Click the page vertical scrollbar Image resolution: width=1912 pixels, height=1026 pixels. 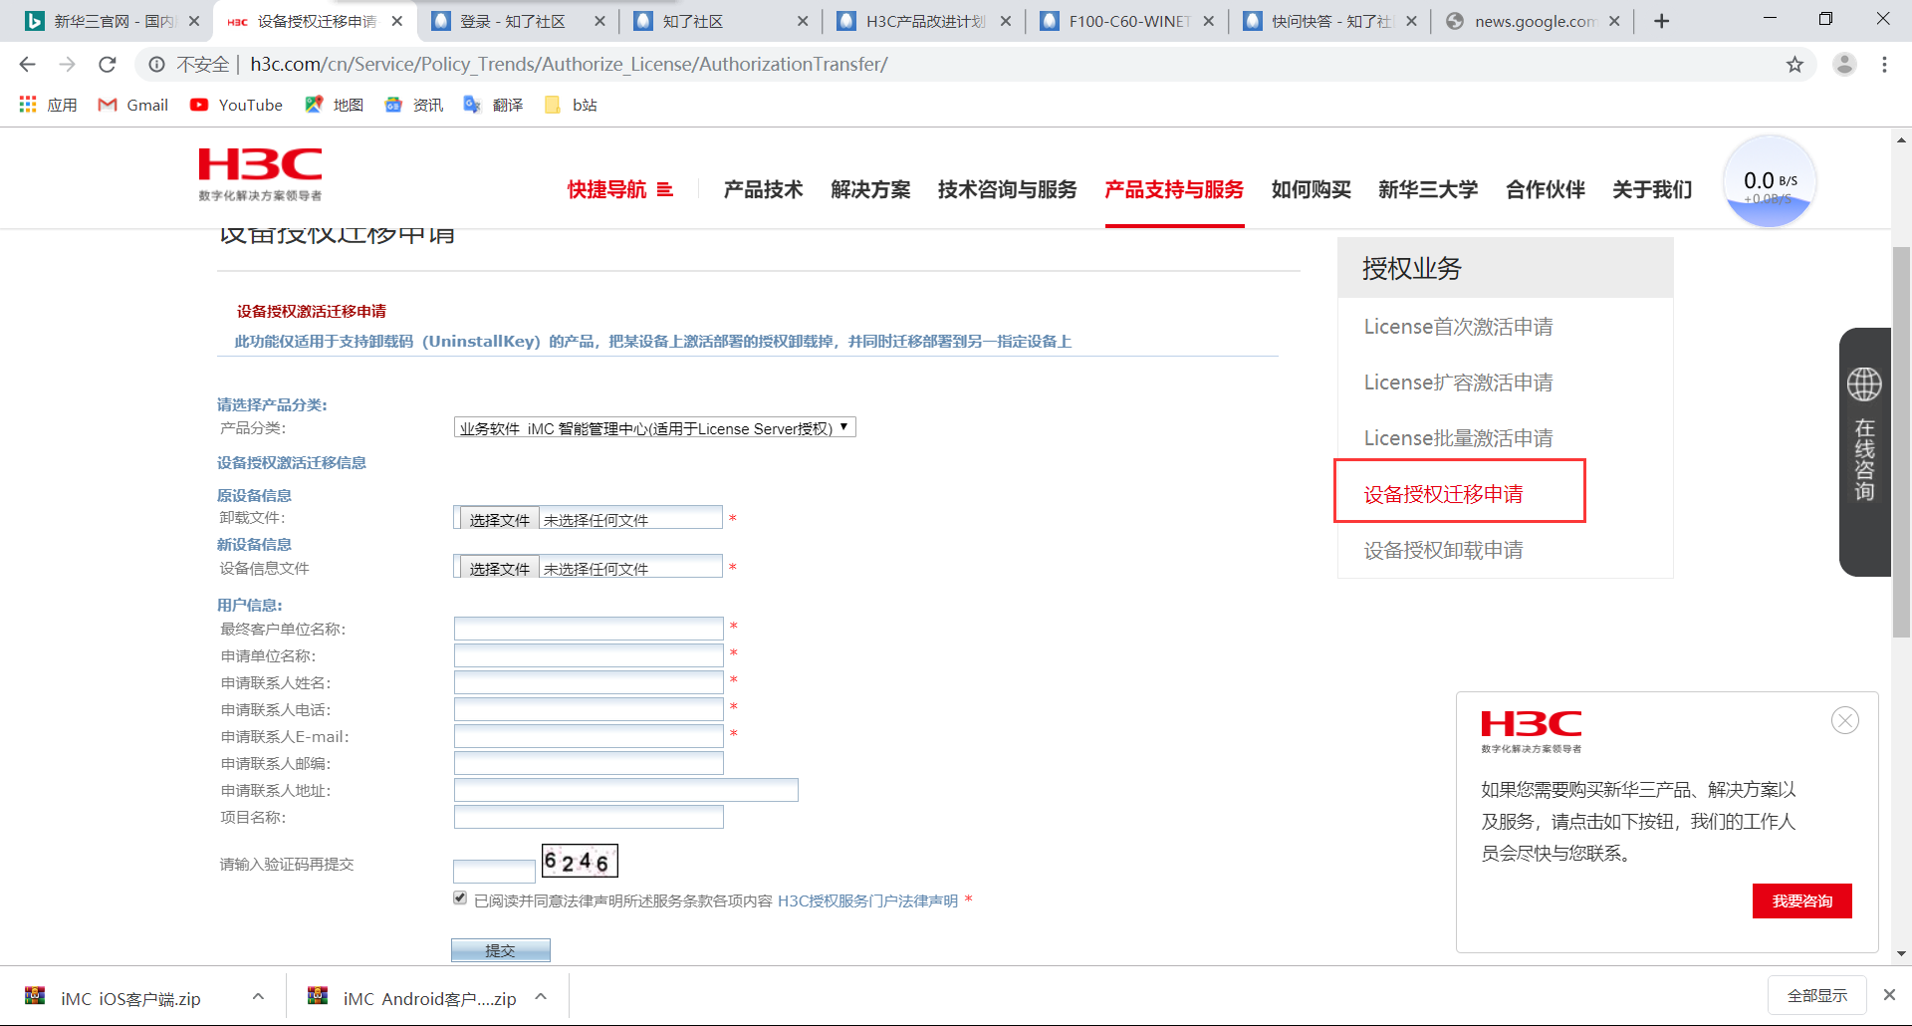(x=1901, y=441)
